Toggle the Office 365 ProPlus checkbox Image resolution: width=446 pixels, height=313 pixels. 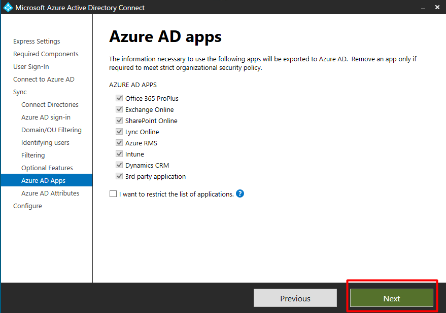(119, 98)
